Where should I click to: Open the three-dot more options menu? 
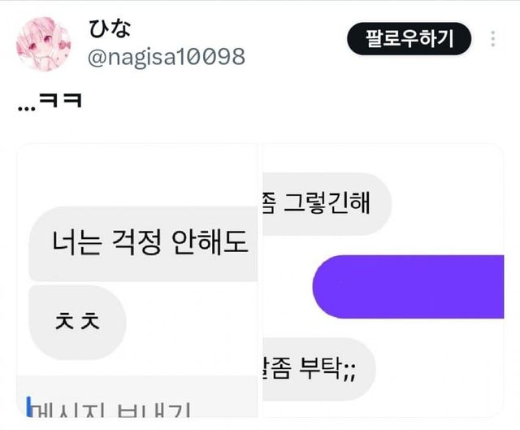pos(493,39)
